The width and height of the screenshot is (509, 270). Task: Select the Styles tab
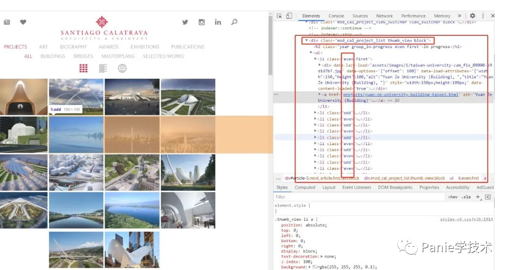click(x=282, y=187)
